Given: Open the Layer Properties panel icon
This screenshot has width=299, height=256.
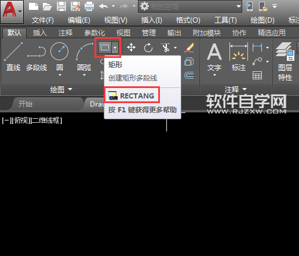Looking at the screenshot, I should pos(285,61).
